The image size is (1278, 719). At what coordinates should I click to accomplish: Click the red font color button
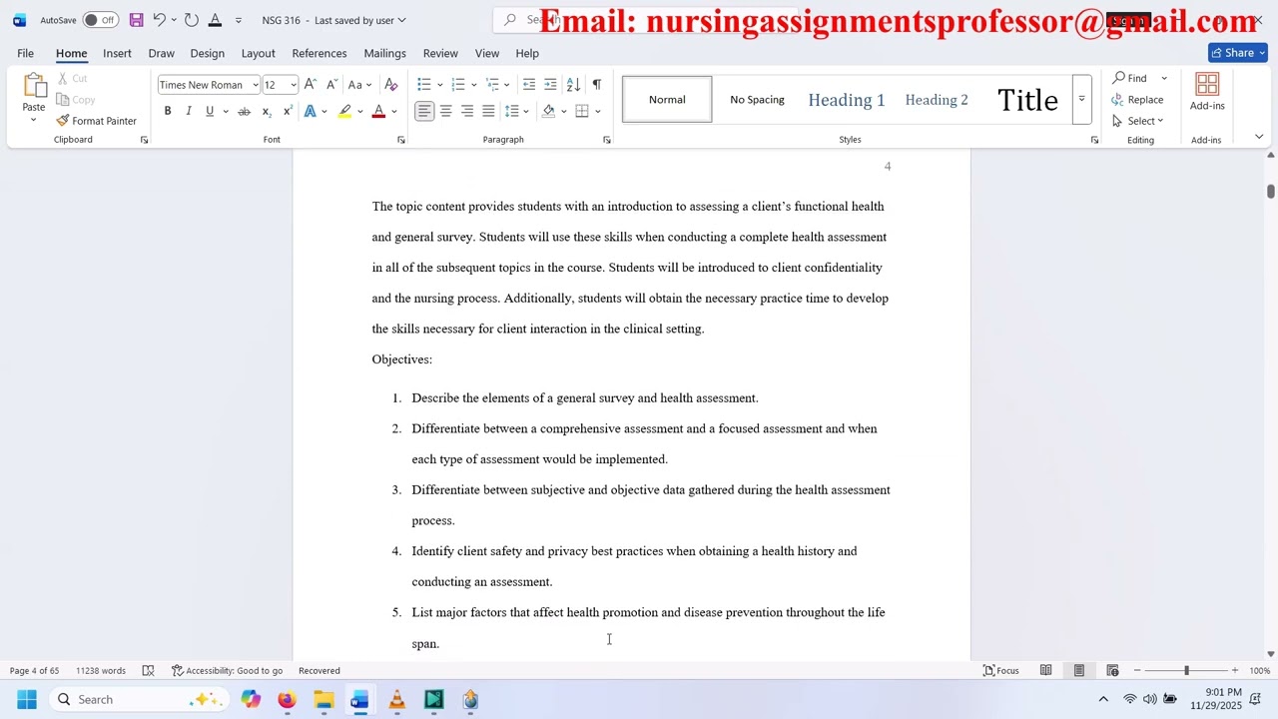point(378,111)
